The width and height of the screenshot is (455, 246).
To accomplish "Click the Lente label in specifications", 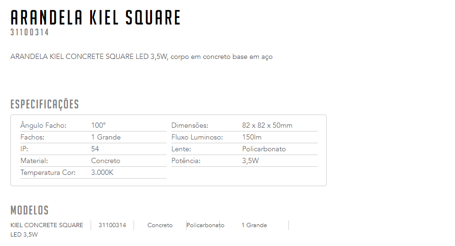I will point(181,149).
